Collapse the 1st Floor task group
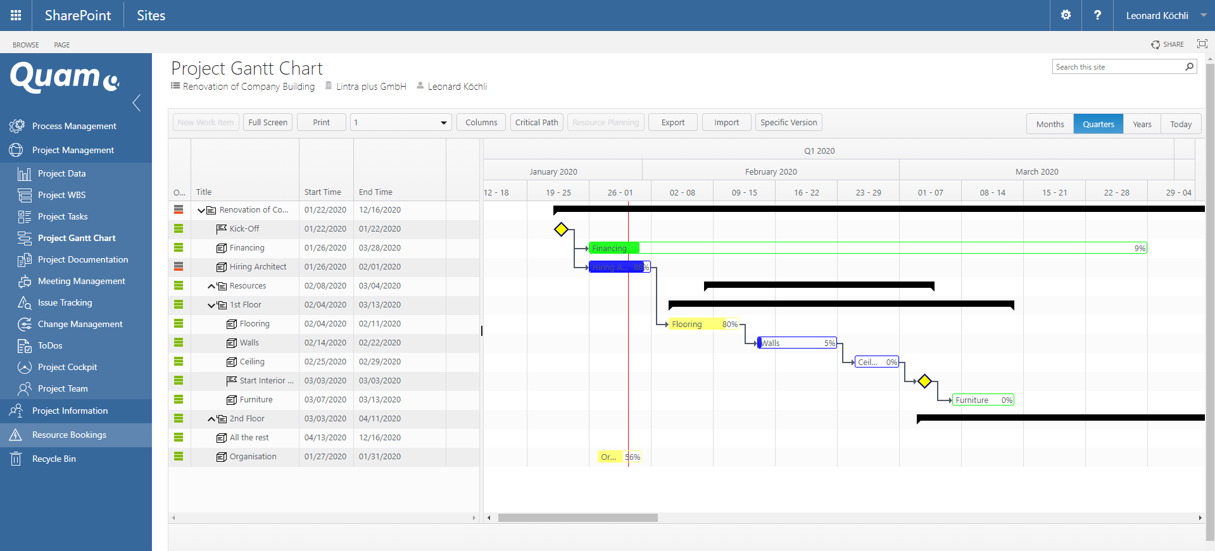 (211, 305)
